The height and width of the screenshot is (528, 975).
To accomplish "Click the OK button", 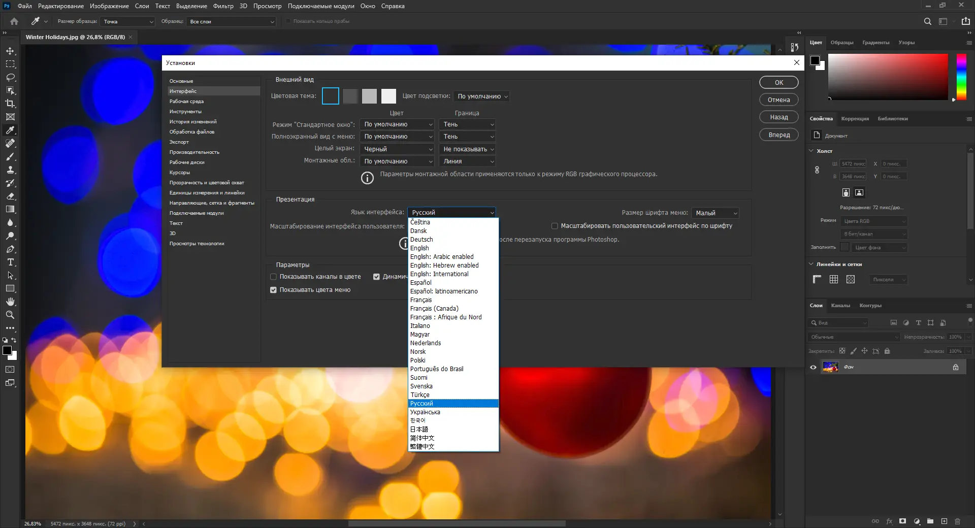I will [779, 82].
